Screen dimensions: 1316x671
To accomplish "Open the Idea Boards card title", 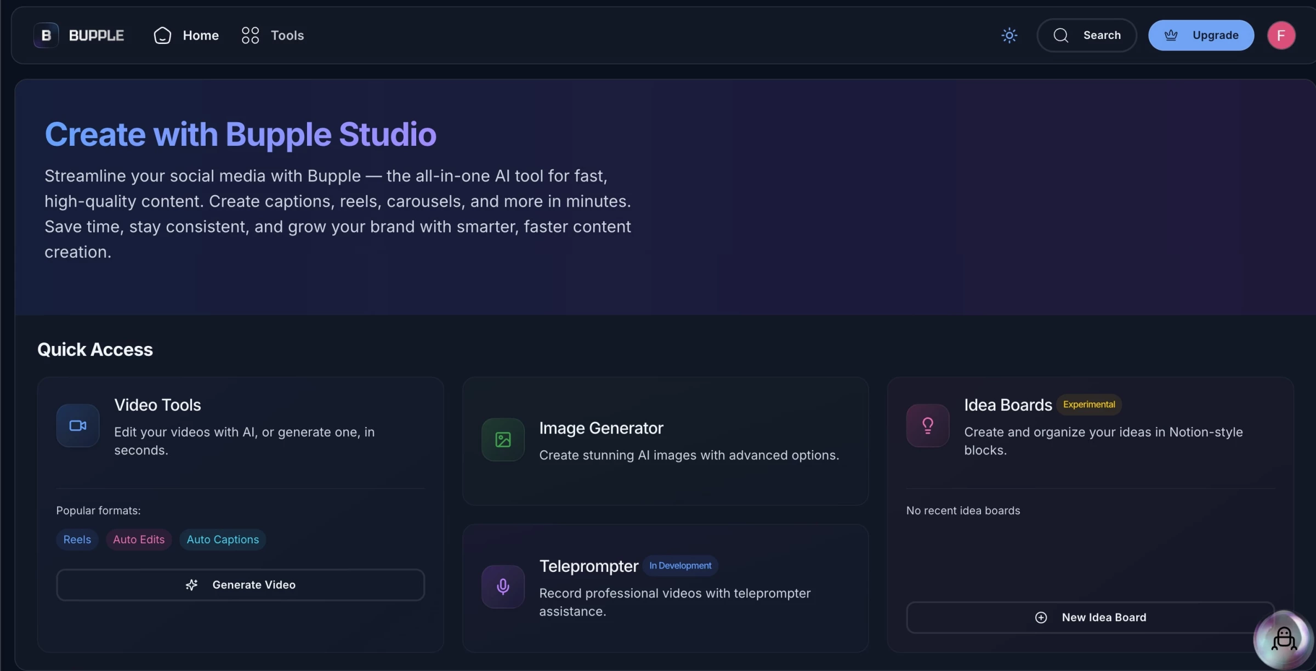I will pos(1008,405).
